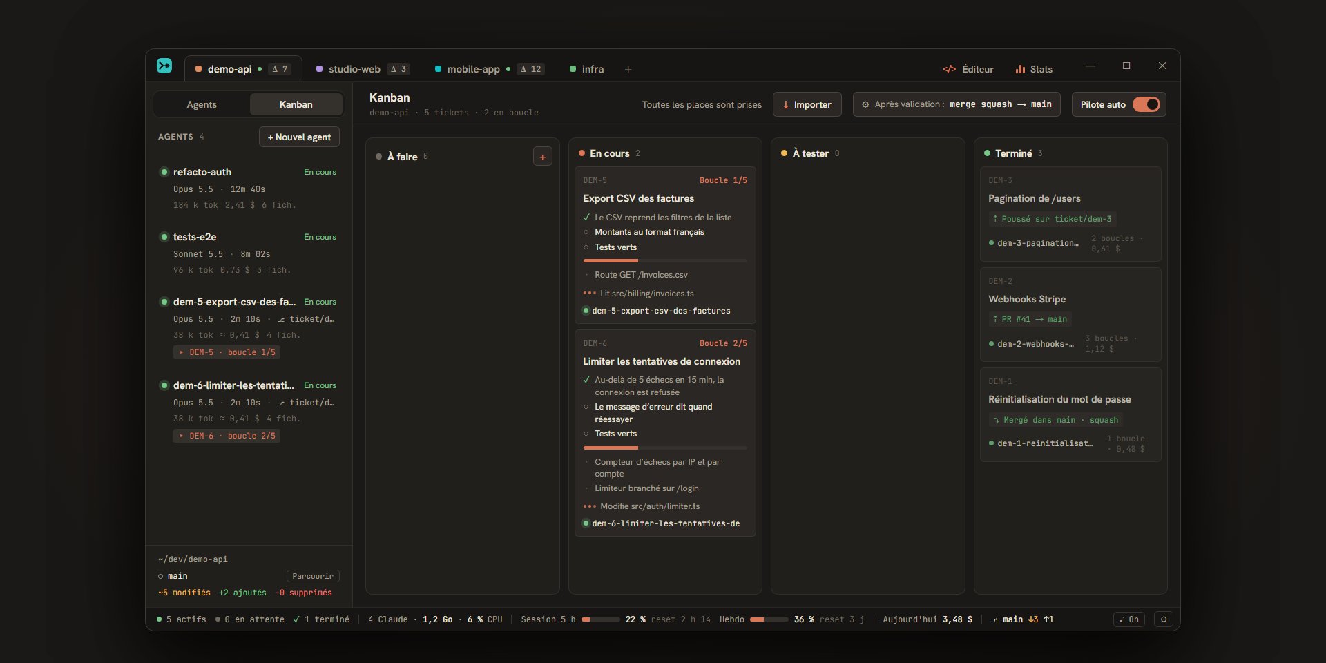Open the 'Pagination de /users' card
The image size is (1326, 663).
pyautogui.click(x=1070, y=214)
